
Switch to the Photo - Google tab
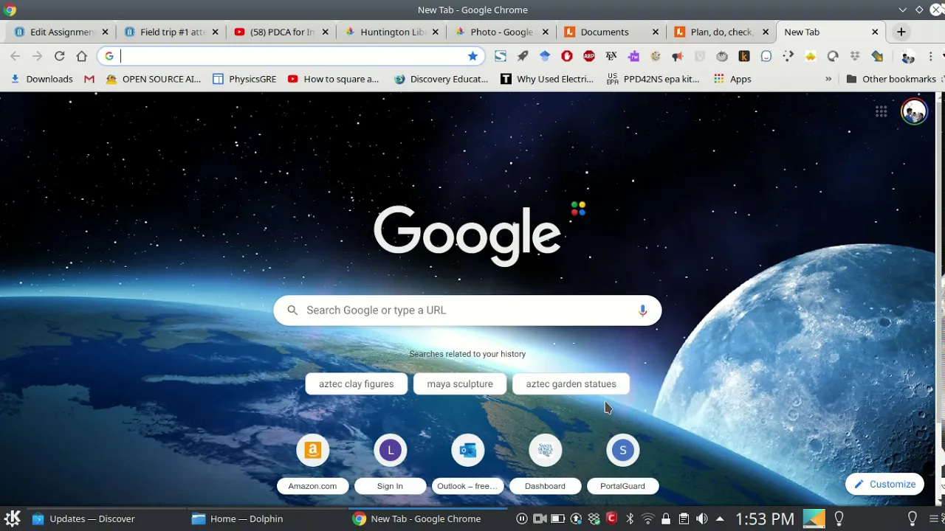[502, 32]
